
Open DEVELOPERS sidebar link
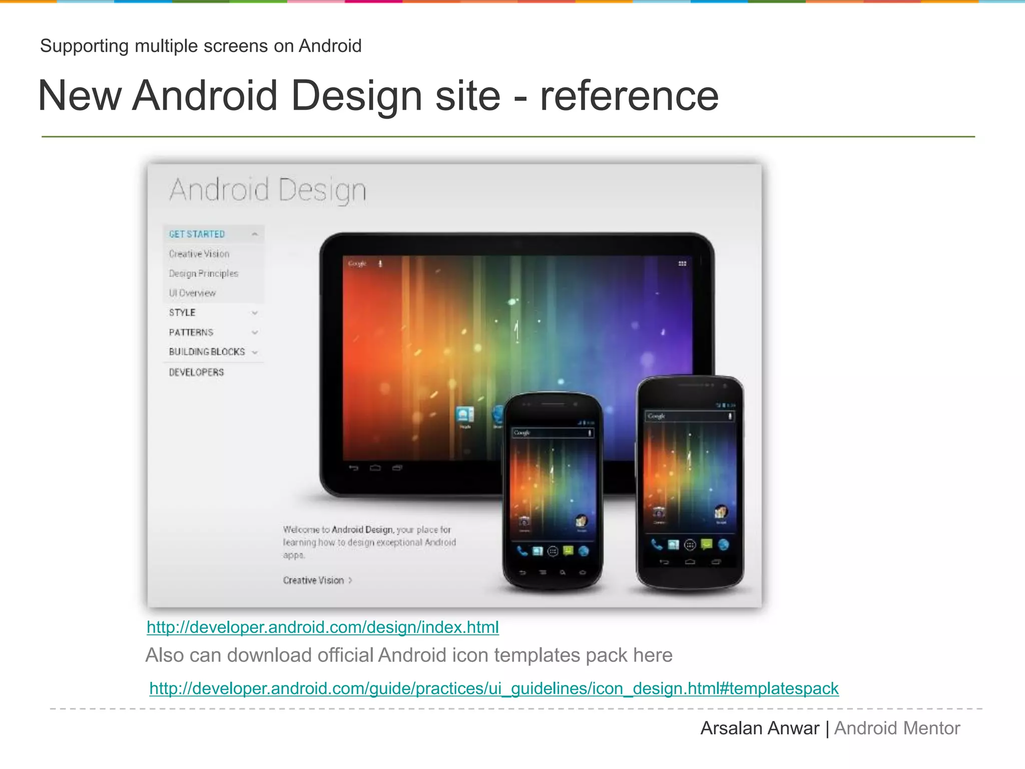(x=196, y=372)
